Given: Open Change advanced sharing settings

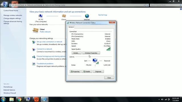Looking at the screenshot, I should pyautogui.click(x=13, y=22).
